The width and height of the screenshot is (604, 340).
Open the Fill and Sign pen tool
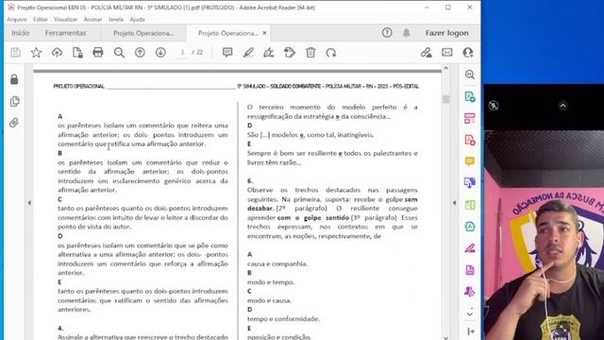(470, 248)
